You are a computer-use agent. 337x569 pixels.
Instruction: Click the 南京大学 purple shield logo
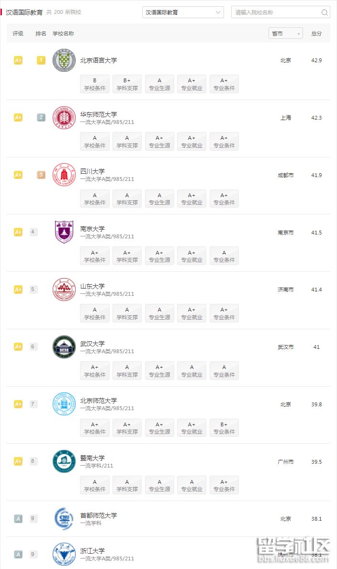click(x=64, y=232)
